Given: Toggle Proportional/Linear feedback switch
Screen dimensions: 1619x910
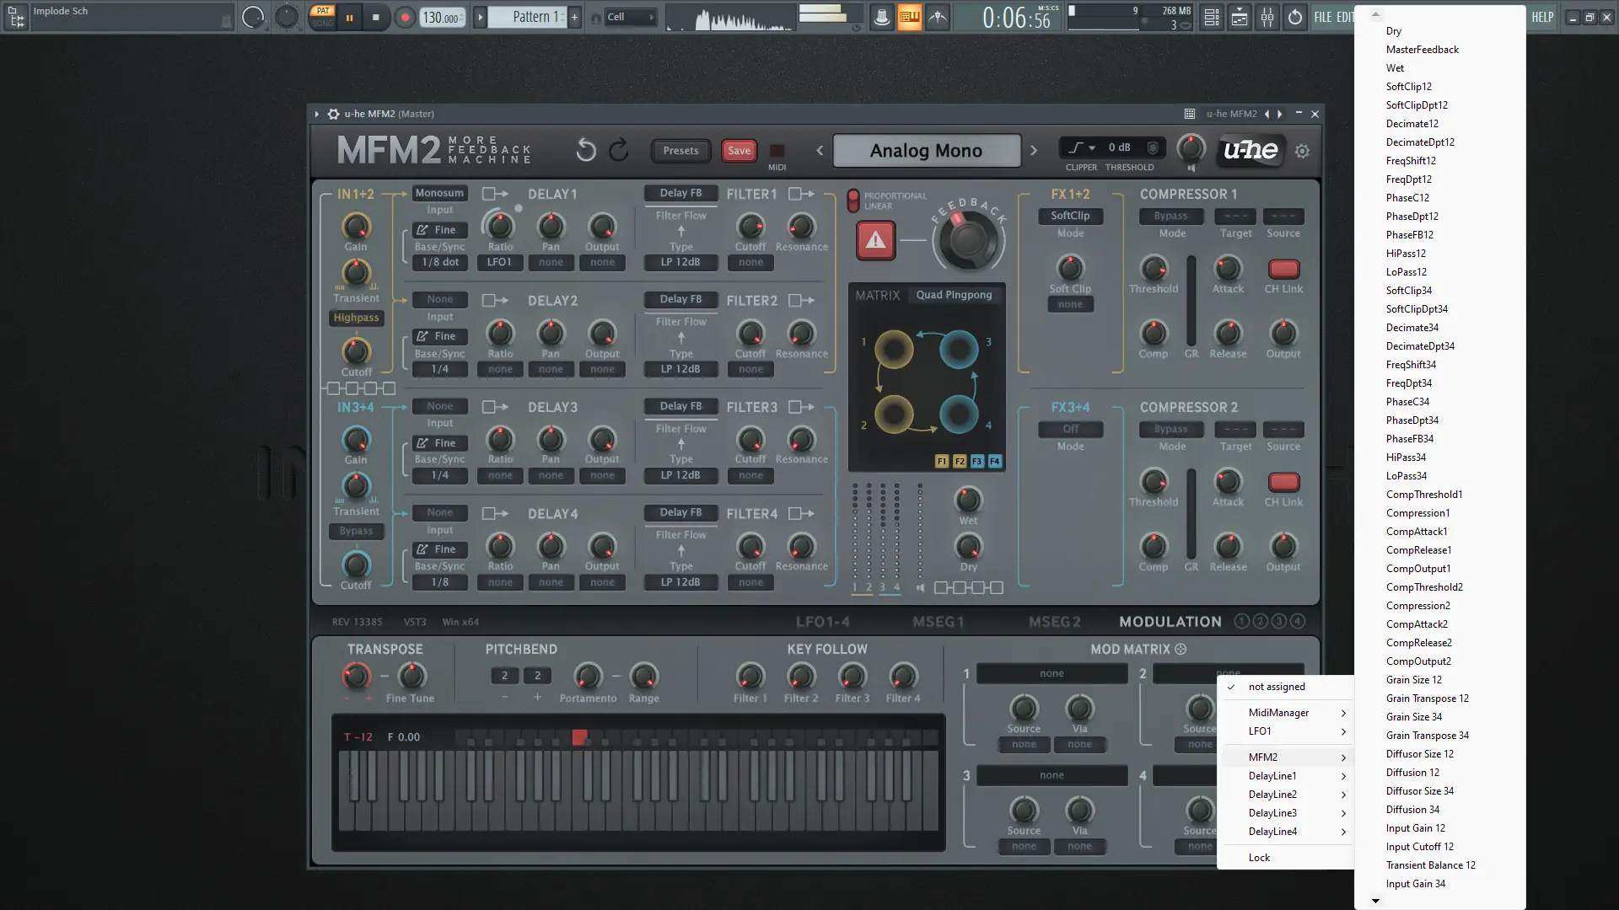Looking at the screenshot, I should (853, 201).
